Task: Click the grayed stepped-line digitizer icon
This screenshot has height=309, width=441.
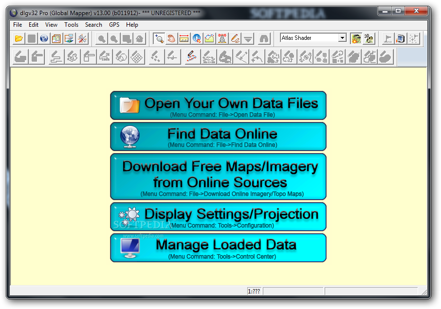Action: (x=56, y=57)
